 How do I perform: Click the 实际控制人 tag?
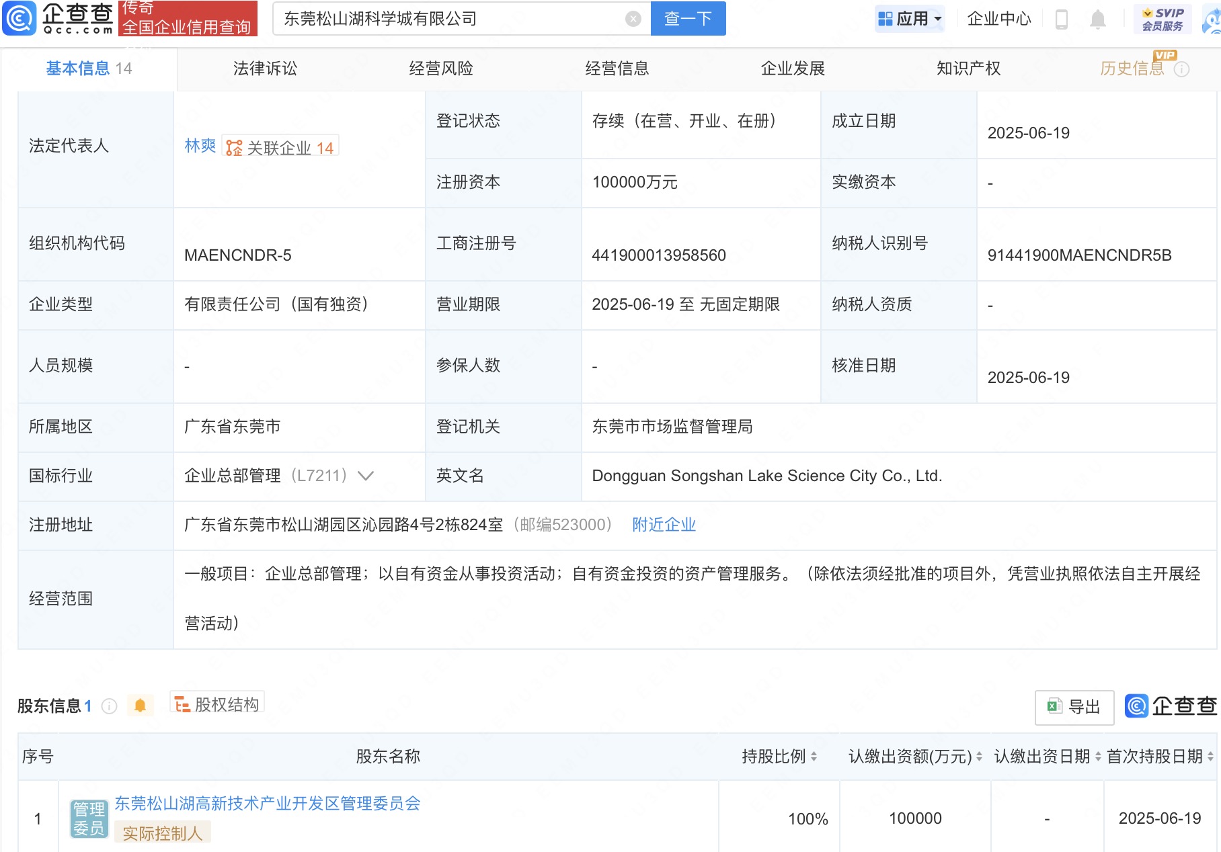(163, 833)
